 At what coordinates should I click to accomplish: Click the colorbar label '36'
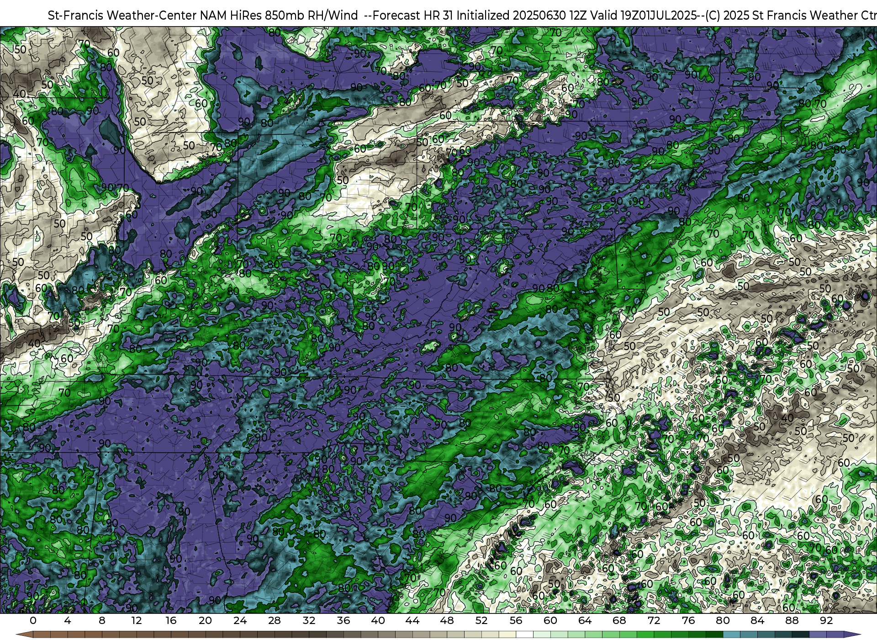pyautogui.click(x=343, y=620)
